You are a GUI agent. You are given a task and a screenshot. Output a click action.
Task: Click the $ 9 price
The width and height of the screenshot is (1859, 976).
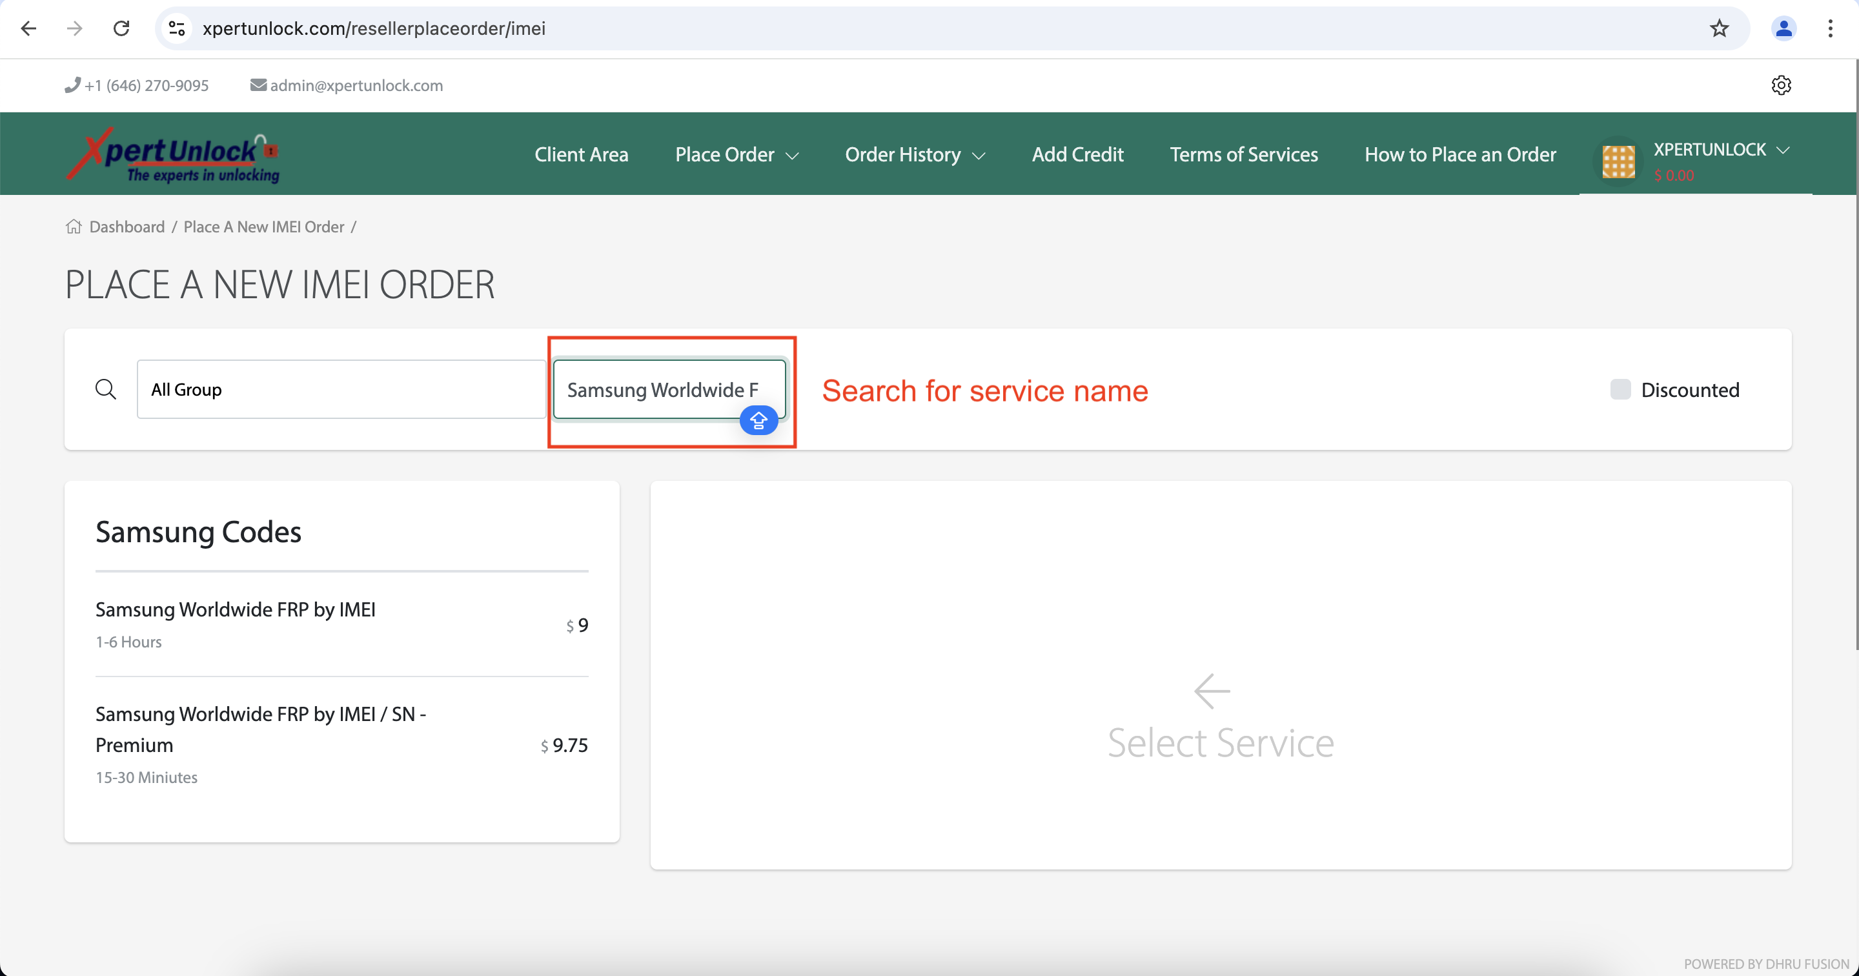point(576,625)
